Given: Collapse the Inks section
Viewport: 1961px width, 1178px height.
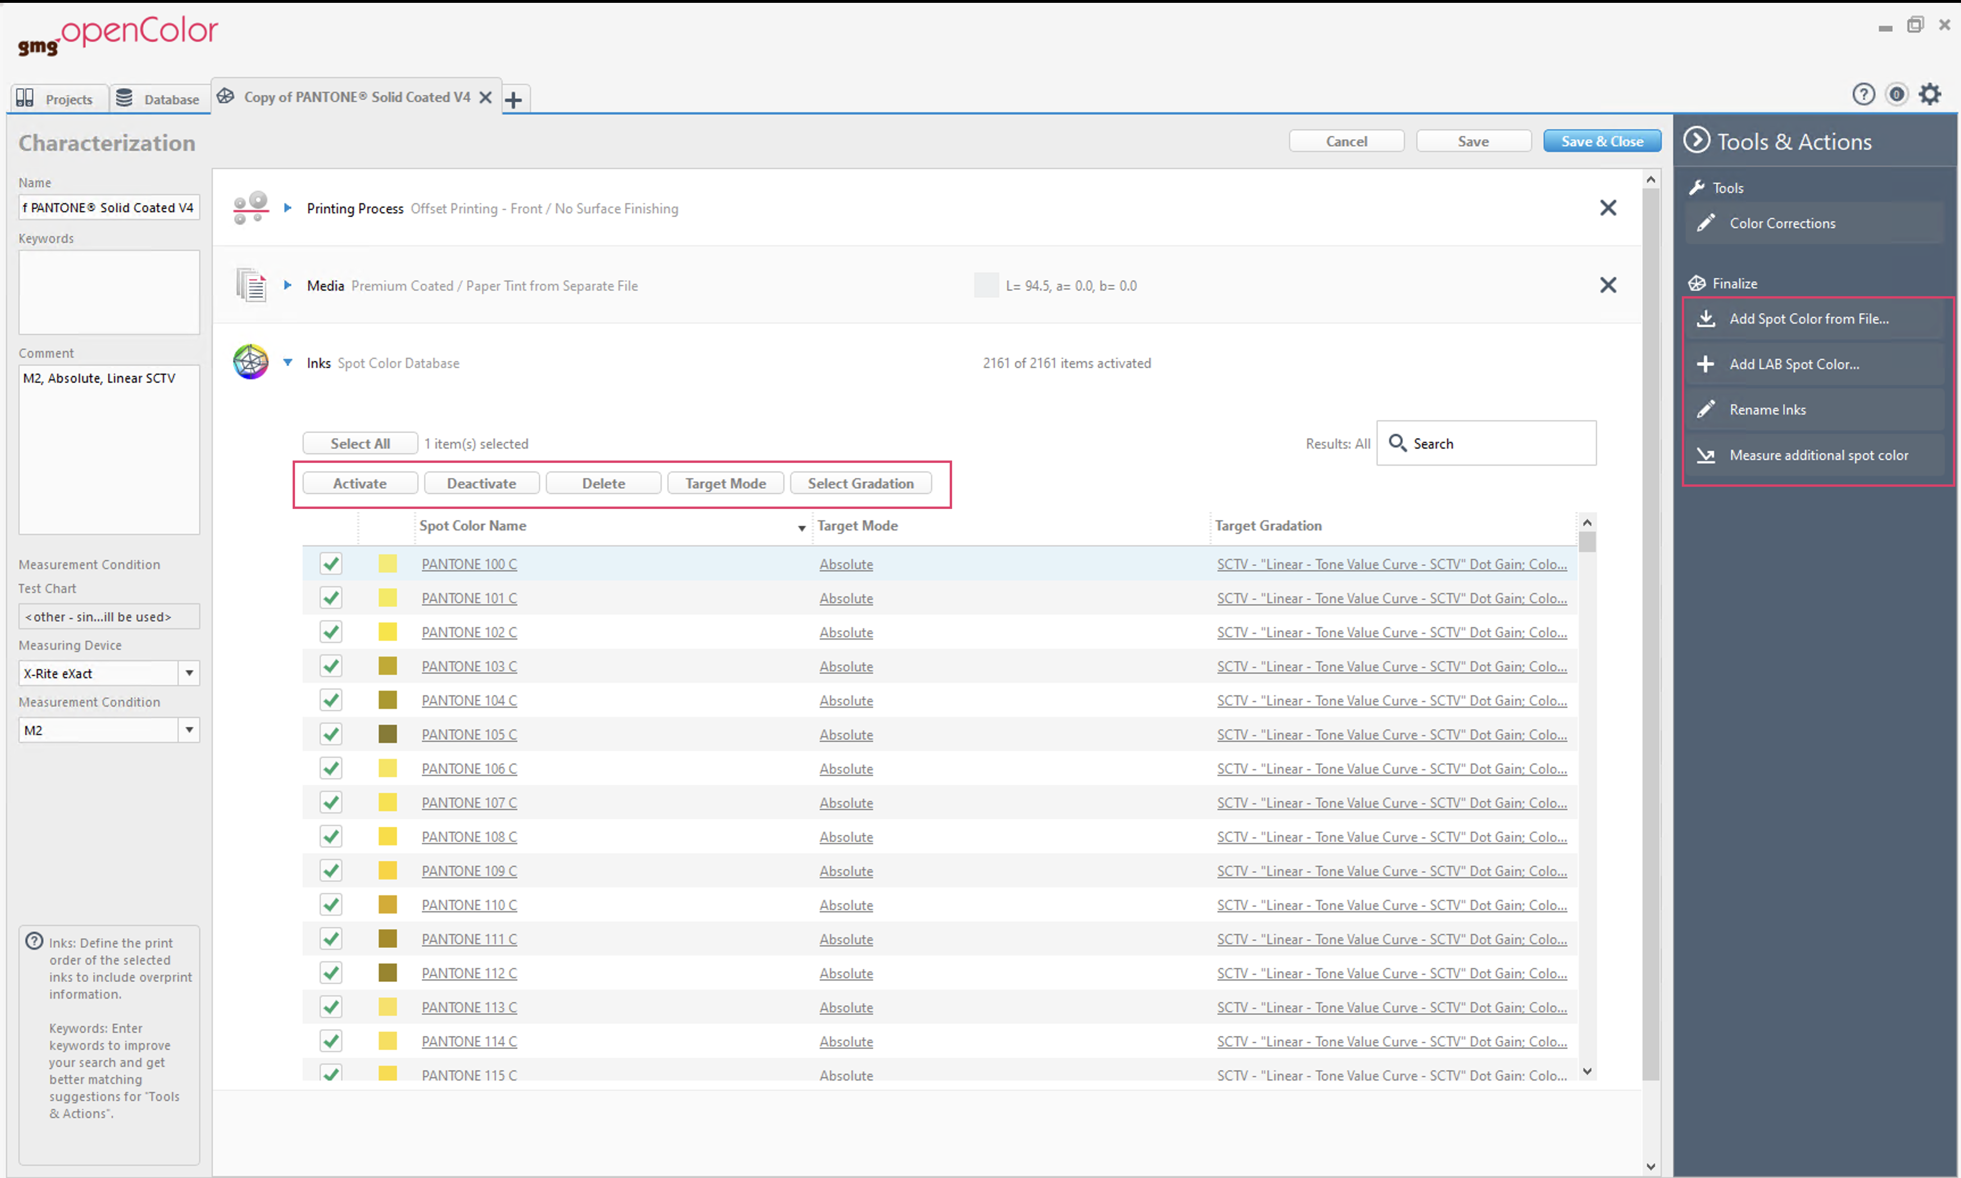Looking at the screenshot, I should pyautogui.click(x=288, y=363).
